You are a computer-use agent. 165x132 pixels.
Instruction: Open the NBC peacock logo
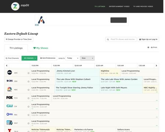point(10,89)
